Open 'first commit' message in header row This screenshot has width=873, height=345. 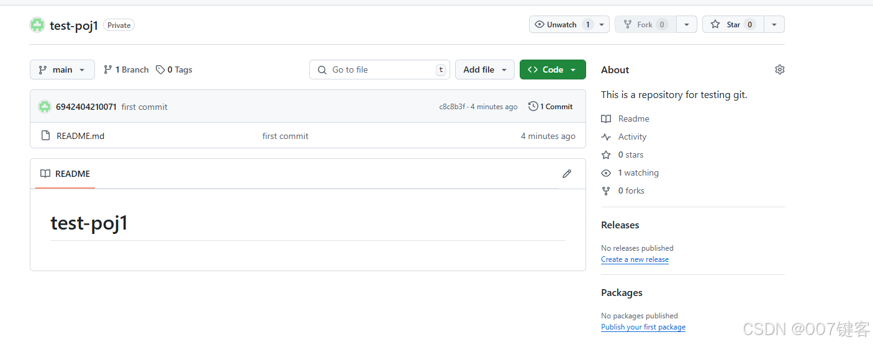click(x=144, y=107)
